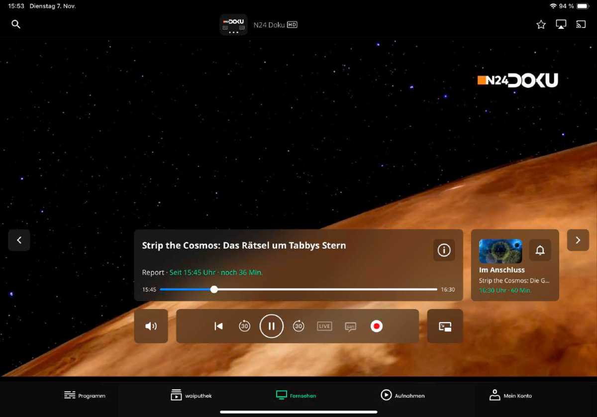Go to the Aufnahmen tab
The width and height of the screenshot is (597, 417).
coord(402,396)
